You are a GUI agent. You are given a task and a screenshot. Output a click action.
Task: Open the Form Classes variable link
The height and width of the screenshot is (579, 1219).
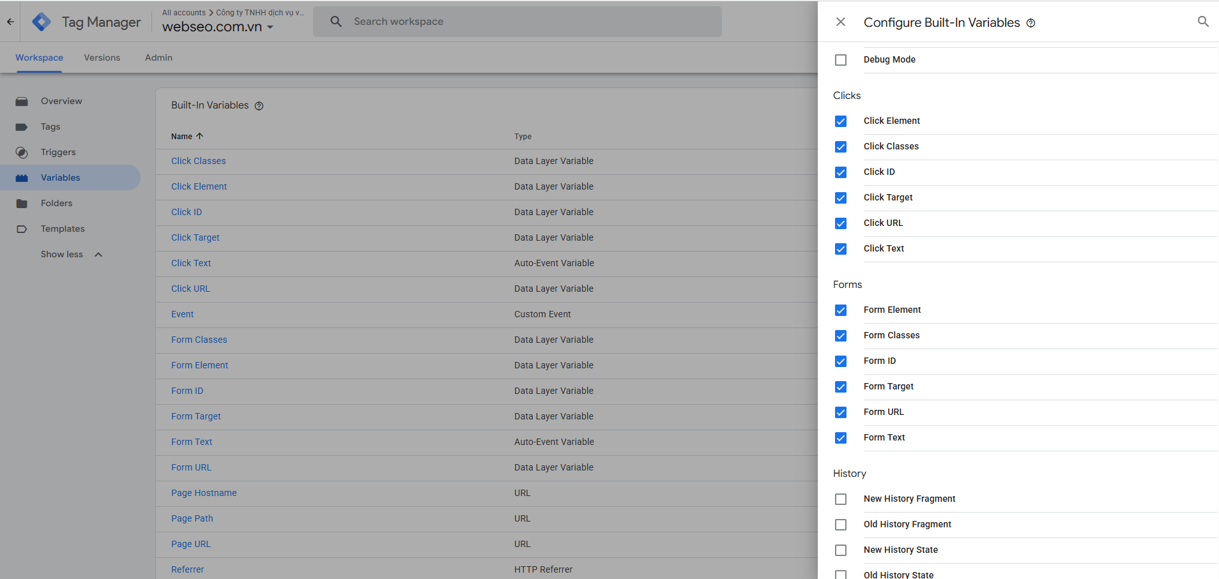pos(199,340)
